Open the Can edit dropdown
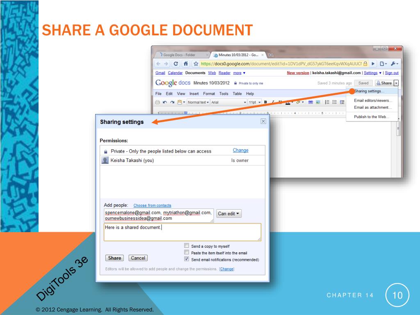Screen dimensions: 420x315 [x=229, y=213]
